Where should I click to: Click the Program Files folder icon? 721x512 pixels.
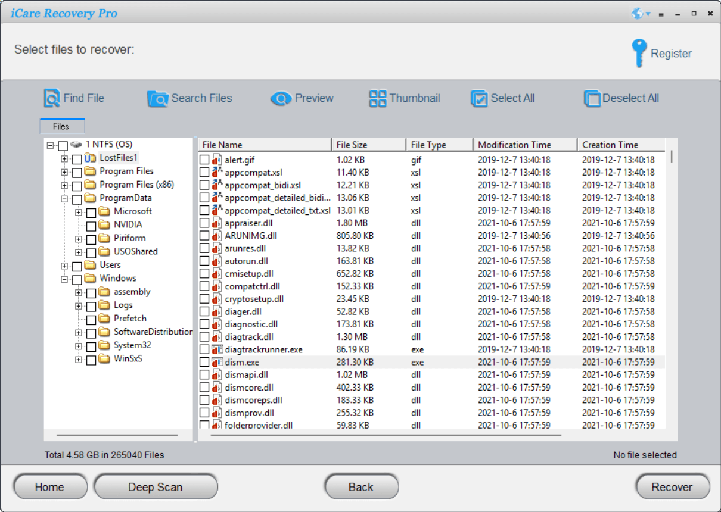90,171
